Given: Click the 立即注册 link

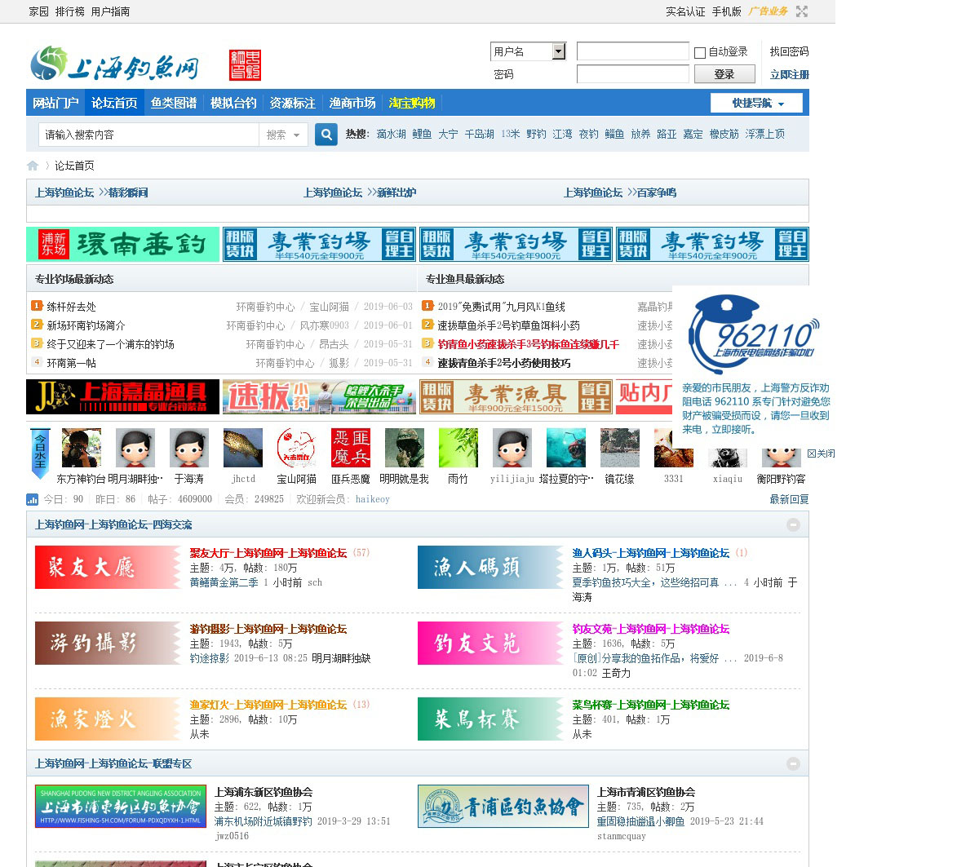Looking at the screenshot, I should pos(790,74).
